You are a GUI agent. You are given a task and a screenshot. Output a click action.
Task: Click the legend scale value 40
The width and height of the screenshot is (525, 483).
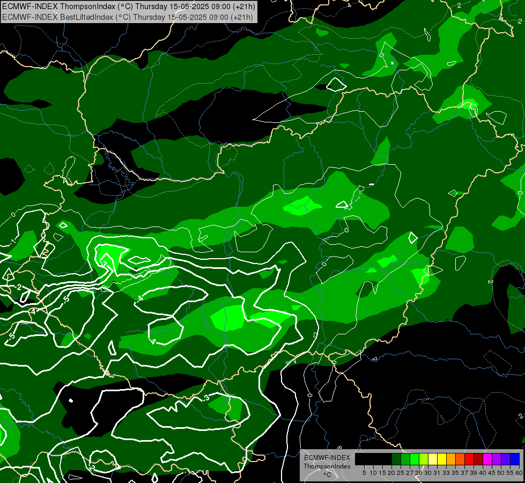coord(483,473)
